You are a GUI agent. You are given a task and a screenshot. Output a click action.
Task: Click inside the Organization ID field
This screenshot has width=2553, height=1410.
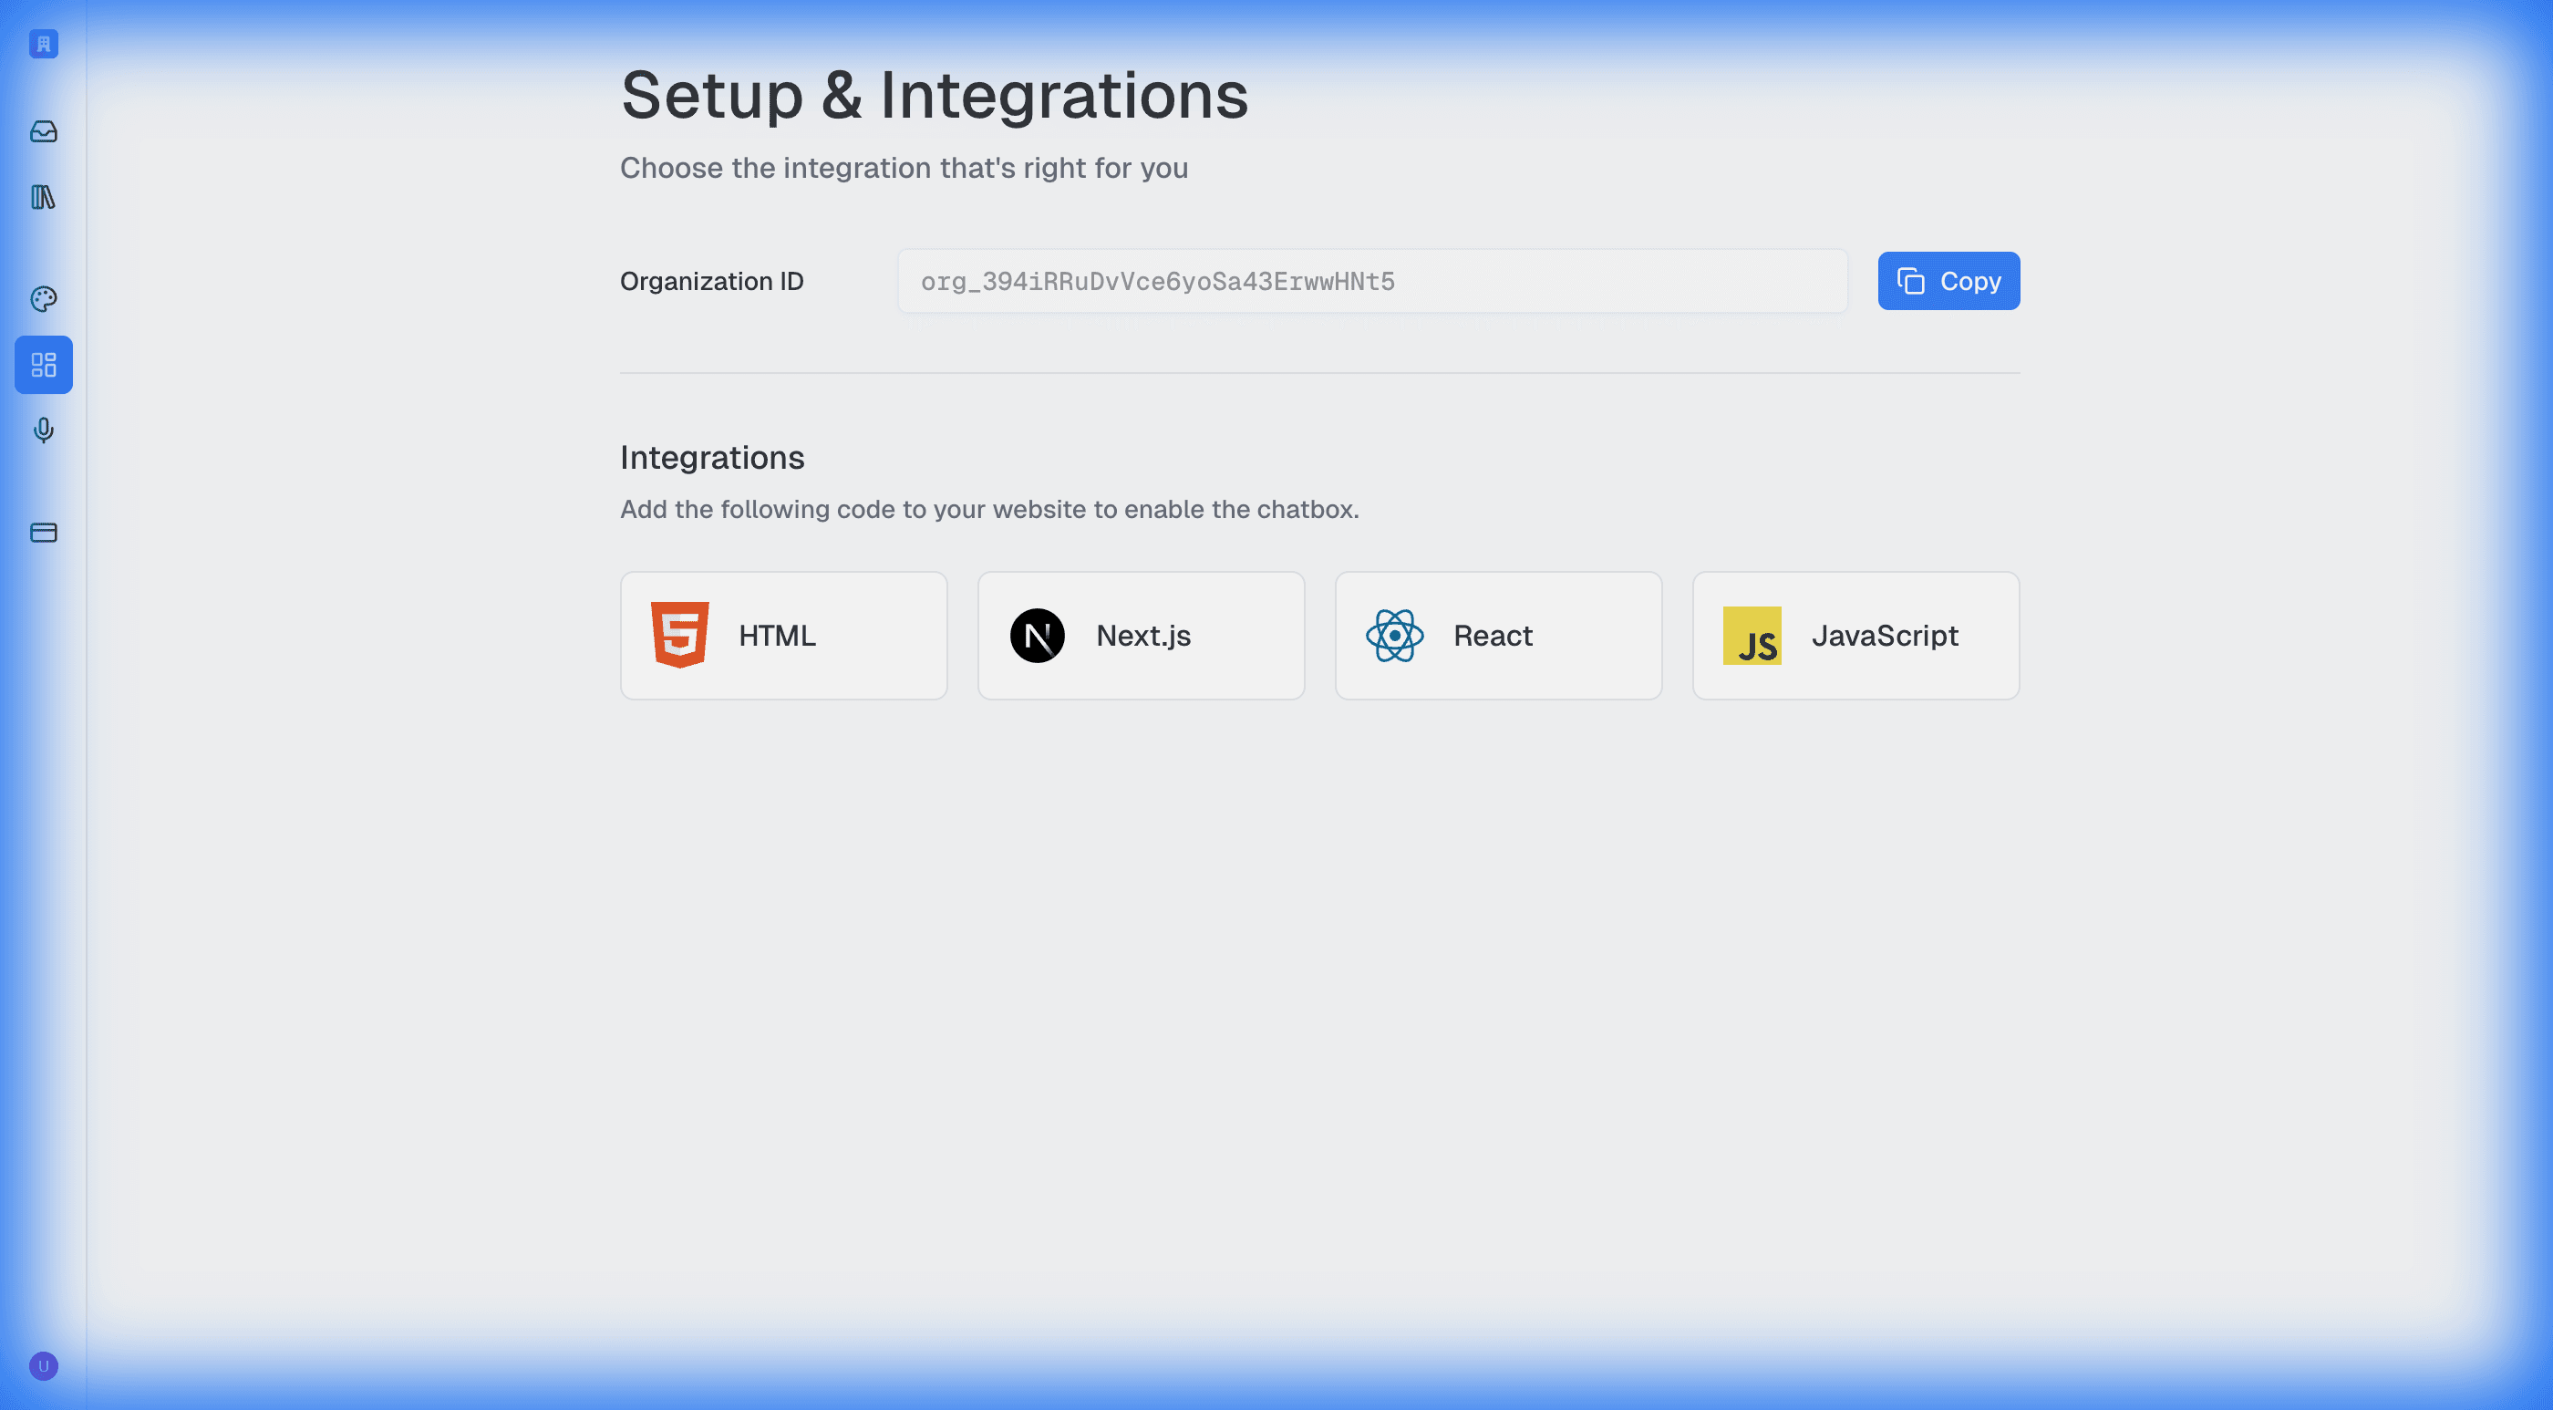pos(1370,281)
